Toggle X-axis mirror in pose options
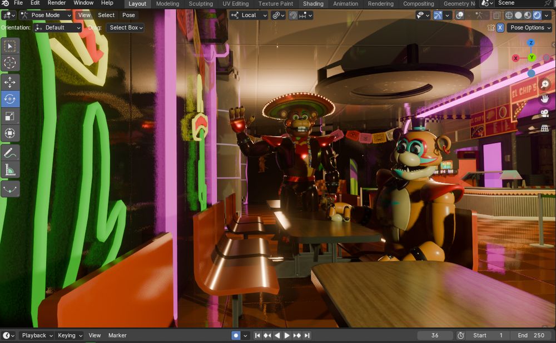 pyautogui.click(x=500, y=28)
